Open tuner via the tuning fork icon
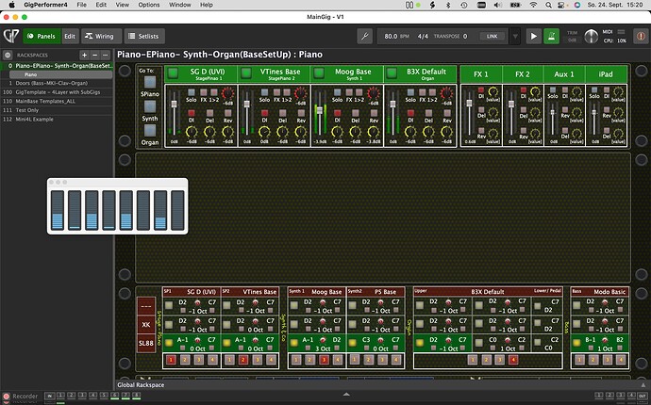The width and height of the screenshot is (651, 405). pyautogui.click(x=364, y=36)
